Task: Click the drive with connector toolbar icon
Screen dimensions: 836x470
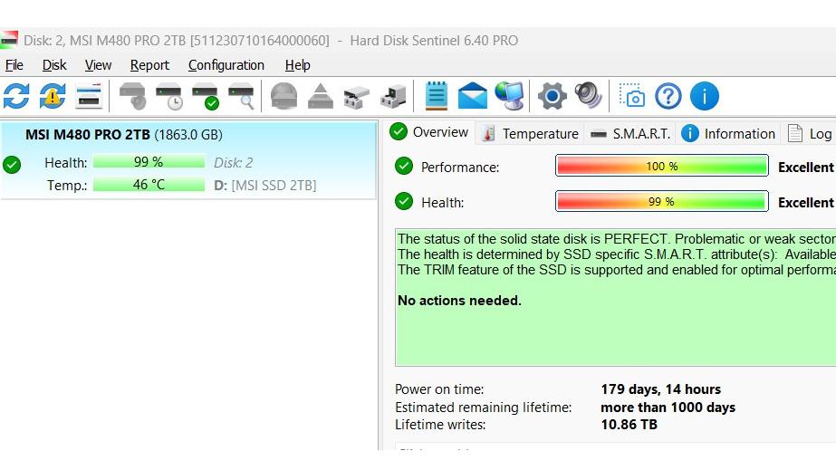Action: tap(393, 97)
